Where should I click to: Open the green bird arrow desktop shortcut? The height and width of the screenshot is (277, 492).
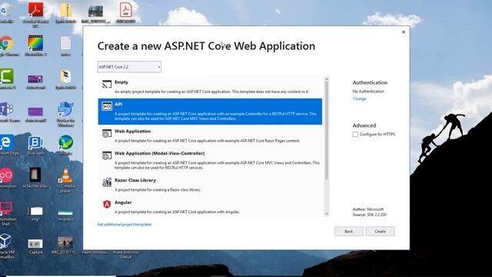pos(65,142)
